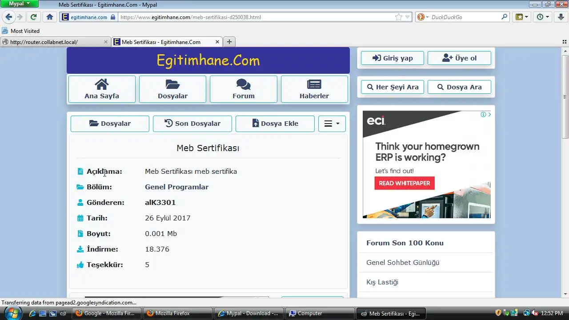Select the Meb Sertifikası - Egitimhane.Com tab
The width and height of the screenshot is (569, 320).
click(x=167, y=42)
